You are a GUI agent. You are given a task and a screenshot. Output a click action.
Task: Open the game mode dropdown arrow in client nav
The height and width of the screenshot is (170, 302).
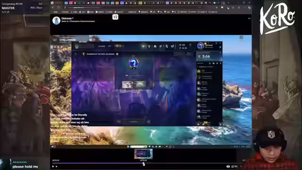124,46
